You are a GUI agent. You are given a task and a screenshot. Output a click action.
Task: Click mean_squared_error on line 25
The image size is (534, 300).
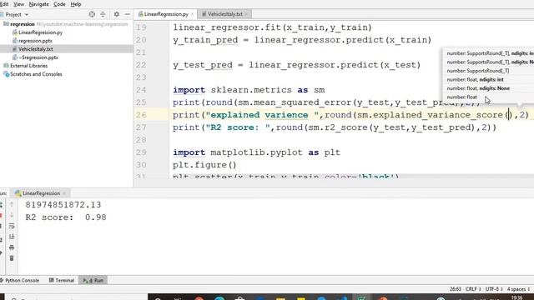303,102
